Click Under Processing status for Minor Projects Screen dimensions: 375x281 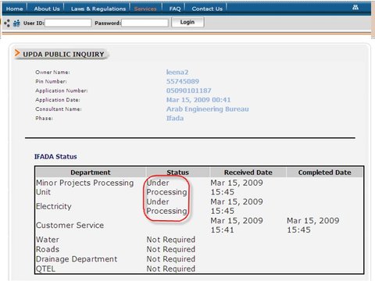166,187
